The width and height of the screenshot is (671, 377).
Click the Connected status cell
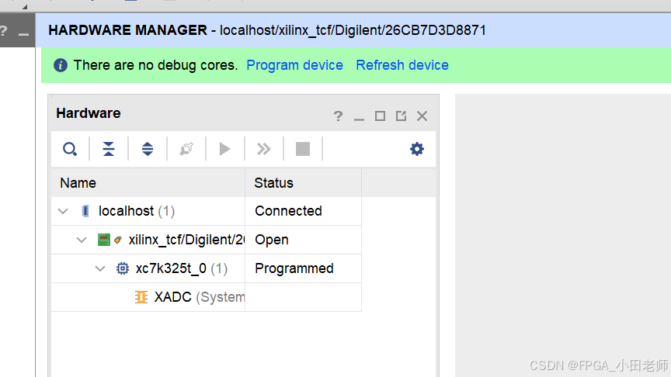[304, 211]
